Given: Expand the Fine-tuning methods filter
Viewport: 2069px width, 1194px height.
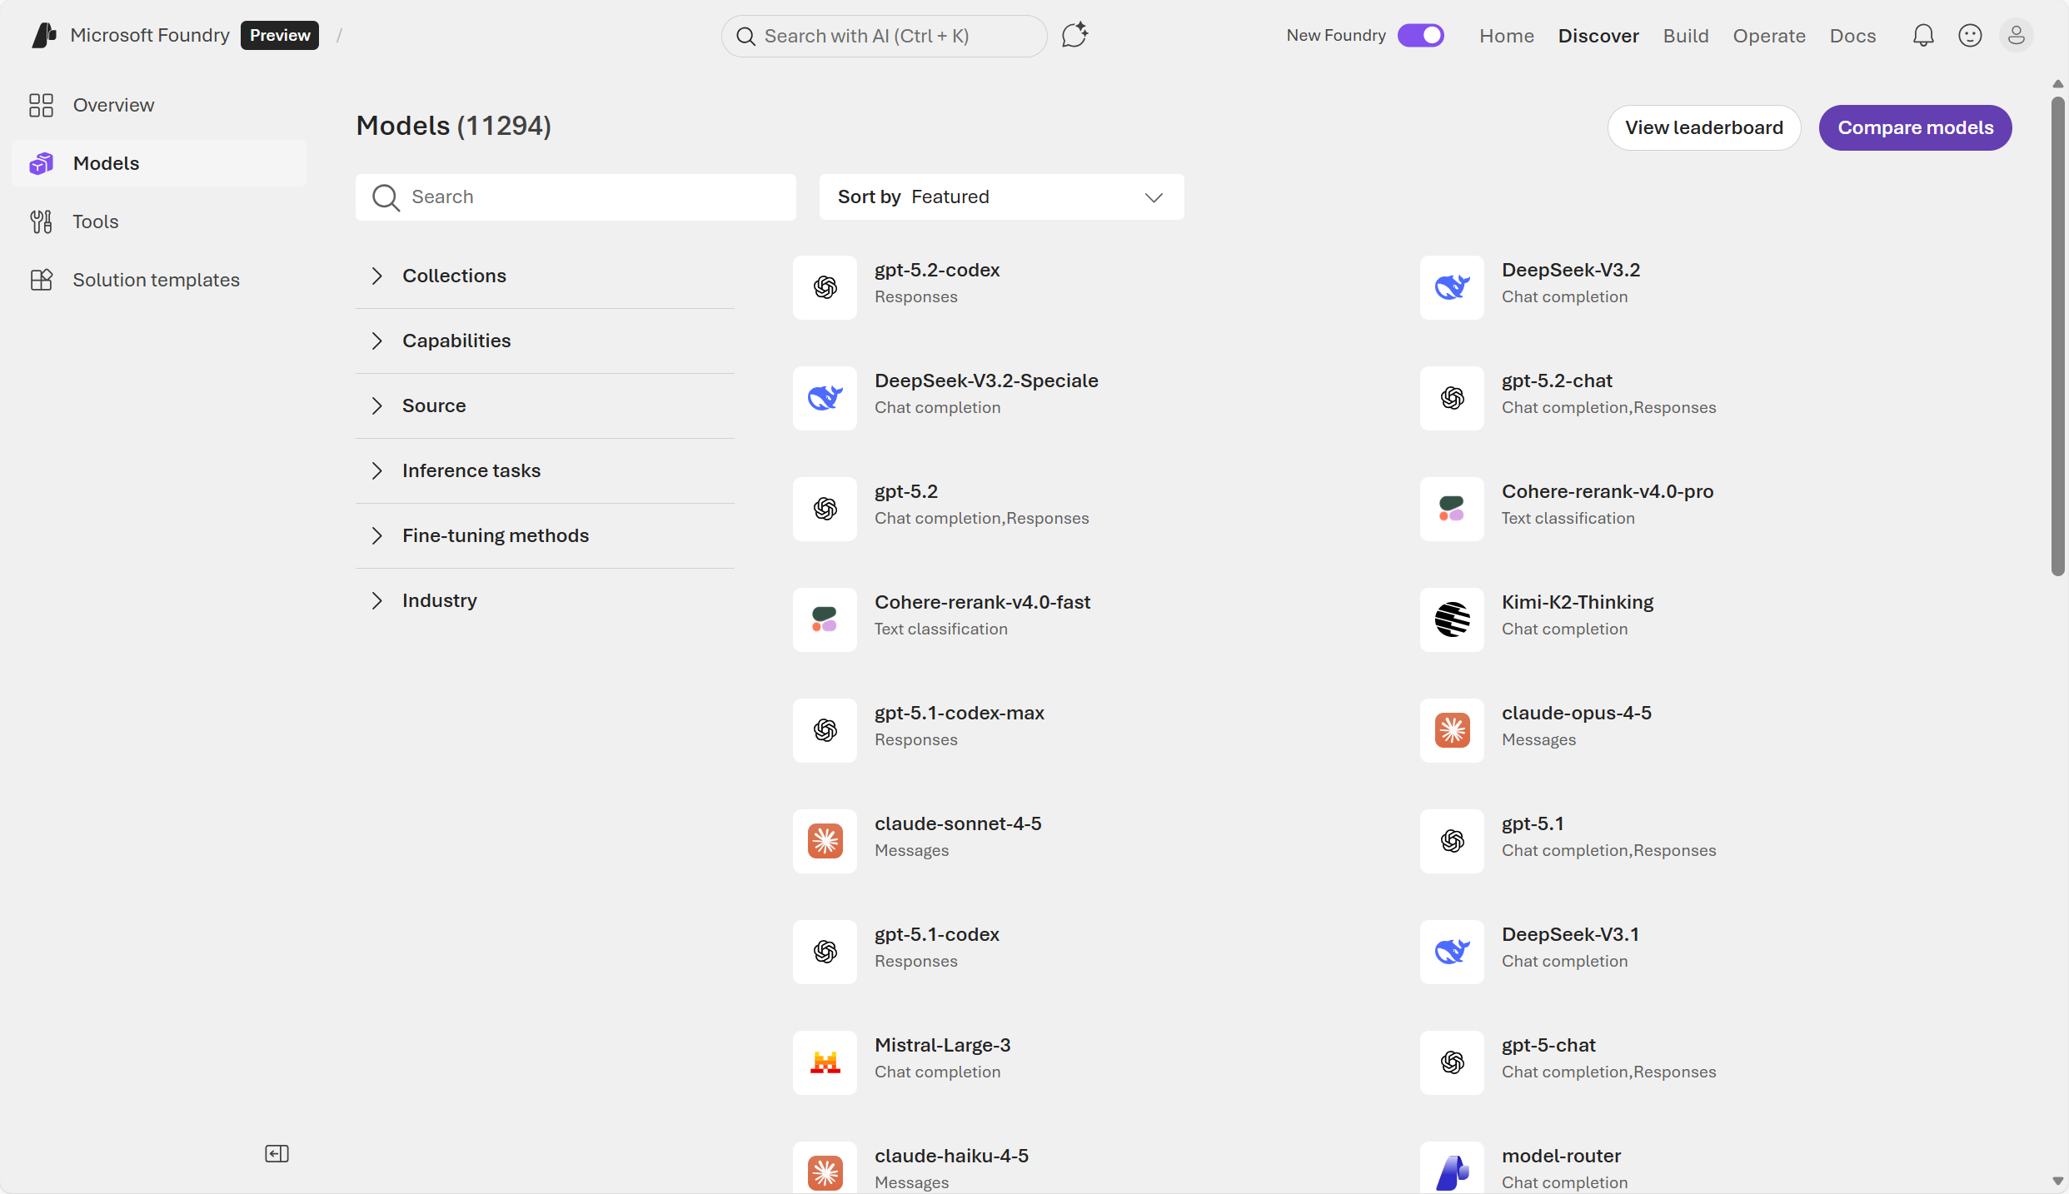Looking at the screenshot, I should click(x=545, y=535).
